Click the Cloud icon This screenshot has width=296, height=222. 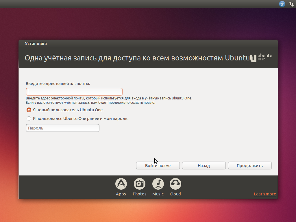click(175, 184)
